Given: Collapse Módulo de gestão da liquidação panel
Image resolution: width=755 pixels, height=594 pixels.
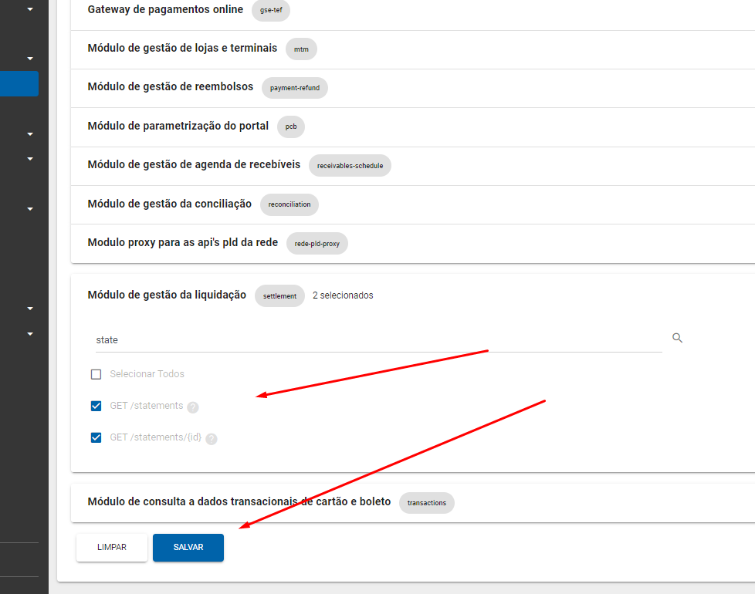Looking at the screenshot, I should [x=167, y=295].
